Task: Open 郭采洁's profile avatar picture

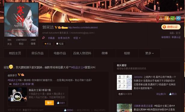Action: 21,19
